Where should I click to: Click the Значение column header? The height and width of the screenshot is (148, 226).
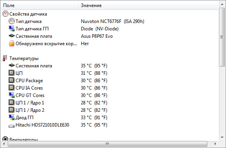[x=149, y=5]
